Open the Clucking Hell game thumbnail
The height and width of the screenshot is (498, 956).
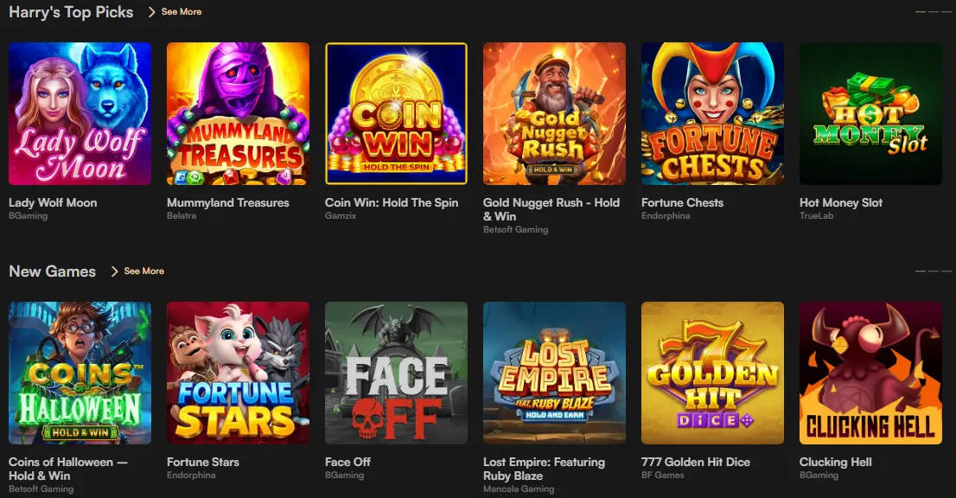870,373
